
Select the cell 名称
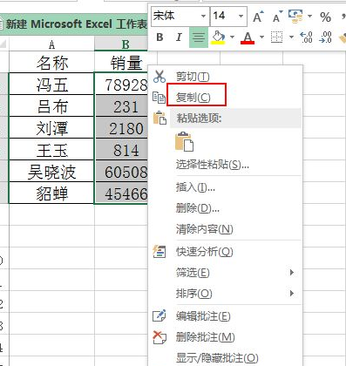51,62
